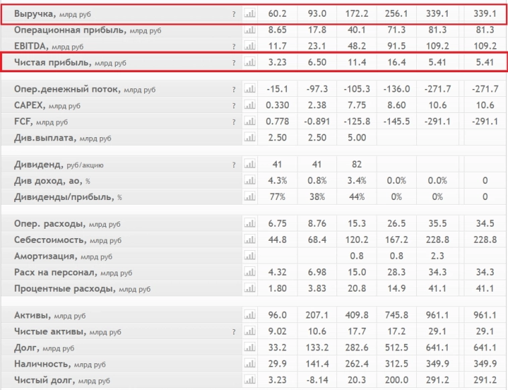Click help question mark for Дивиденд руб/акцию
This screenshot has height=390, width=508.
click(x=234, y=165)
